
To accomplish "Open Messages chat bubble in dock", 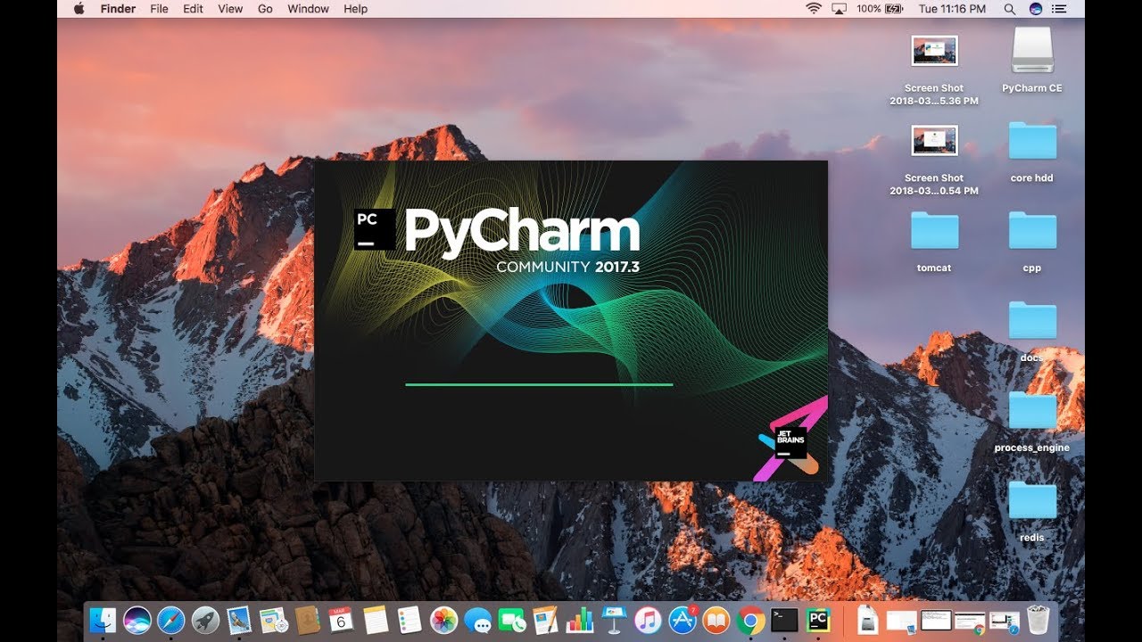I will click(478, 620).
